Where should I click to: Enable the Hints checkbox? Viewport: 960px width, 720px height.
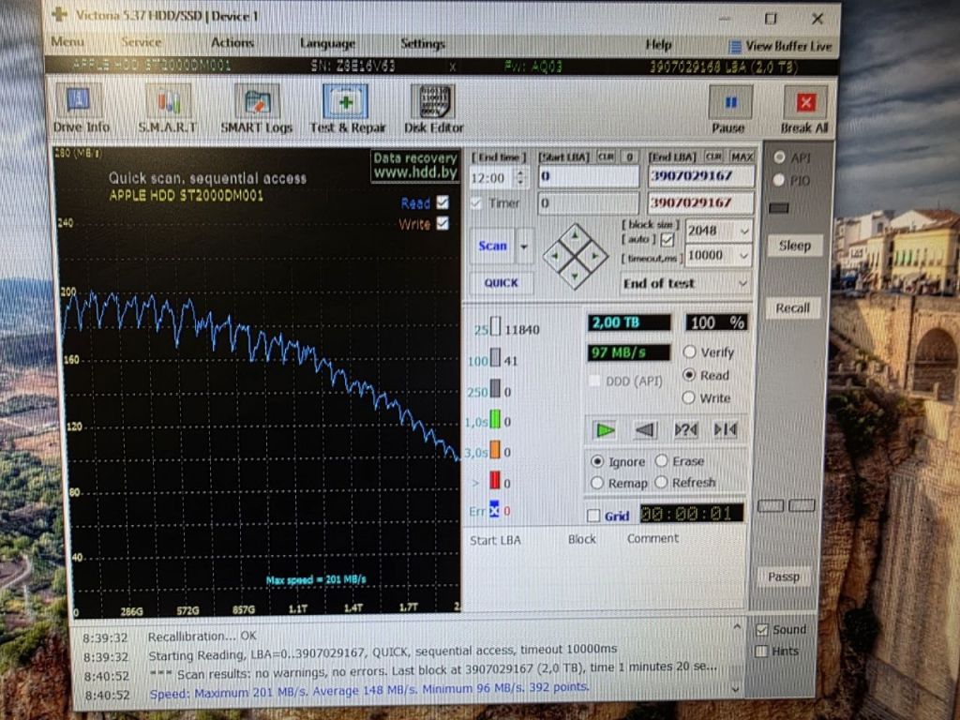point(761,651)
